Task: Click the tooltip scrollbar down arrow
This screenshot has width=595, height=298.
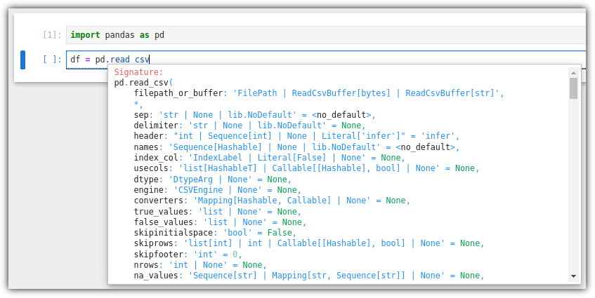Action: click(x=573, y=276)
